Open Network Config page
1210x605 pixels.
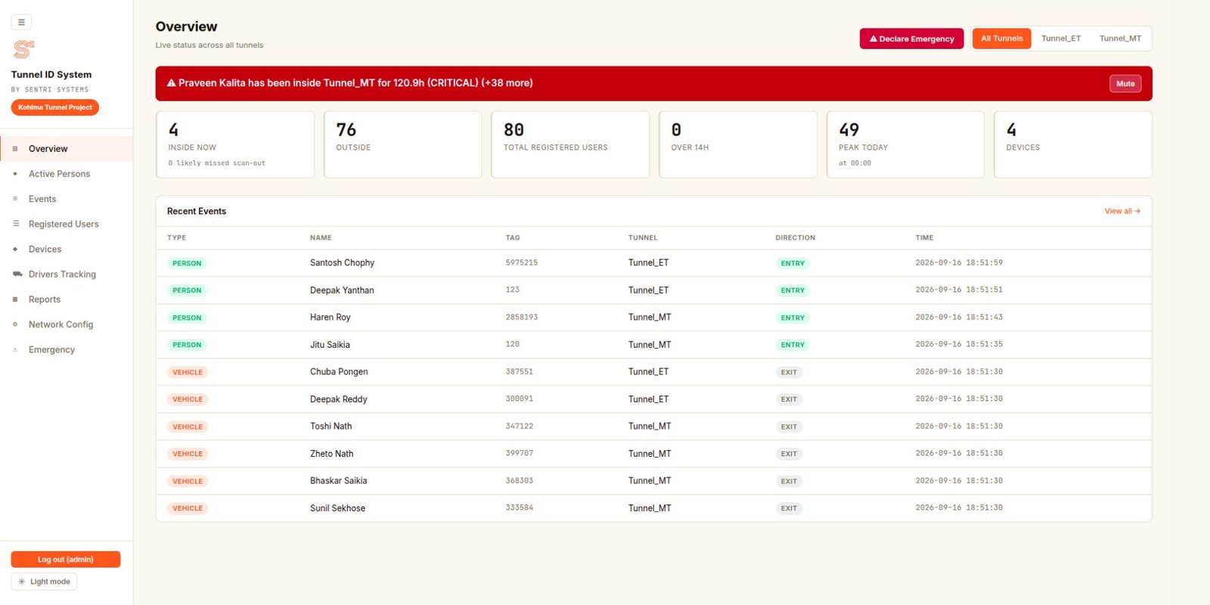click(x=67, y=324)
